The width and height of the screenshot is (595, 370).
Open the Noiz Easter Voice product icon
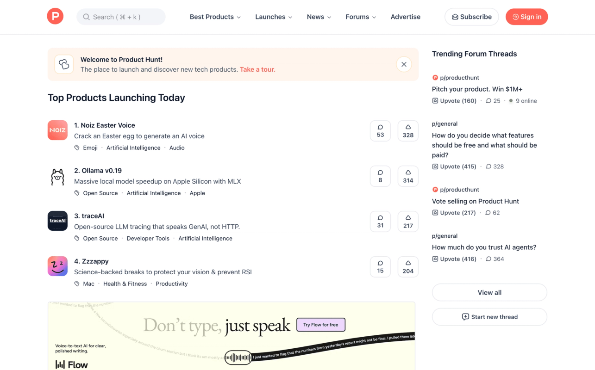[57, 130]
